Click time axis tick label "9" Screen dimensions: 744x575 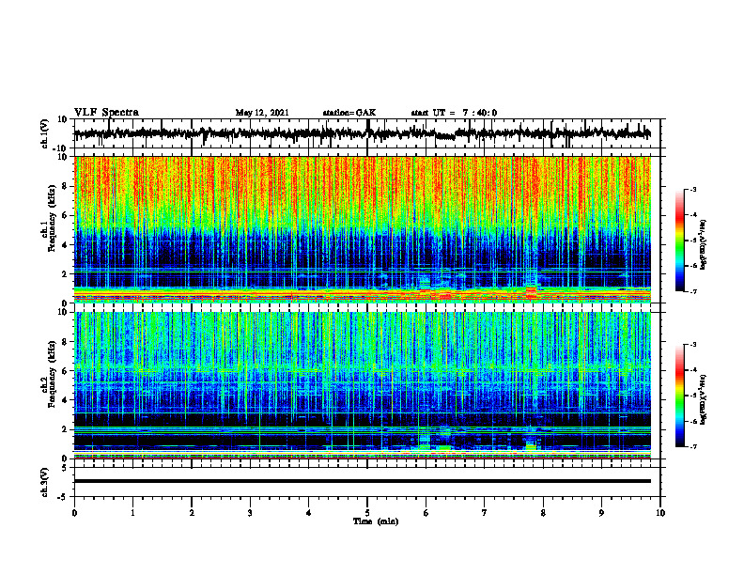point(601,513)
